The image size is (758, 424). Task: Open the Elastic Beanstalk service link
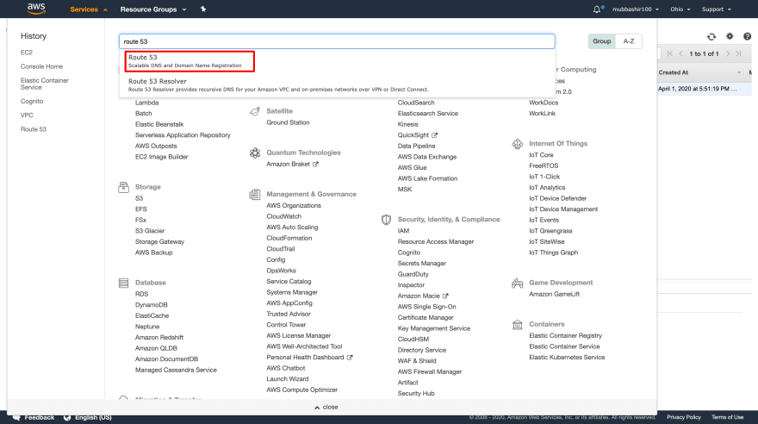coord(159,124)
